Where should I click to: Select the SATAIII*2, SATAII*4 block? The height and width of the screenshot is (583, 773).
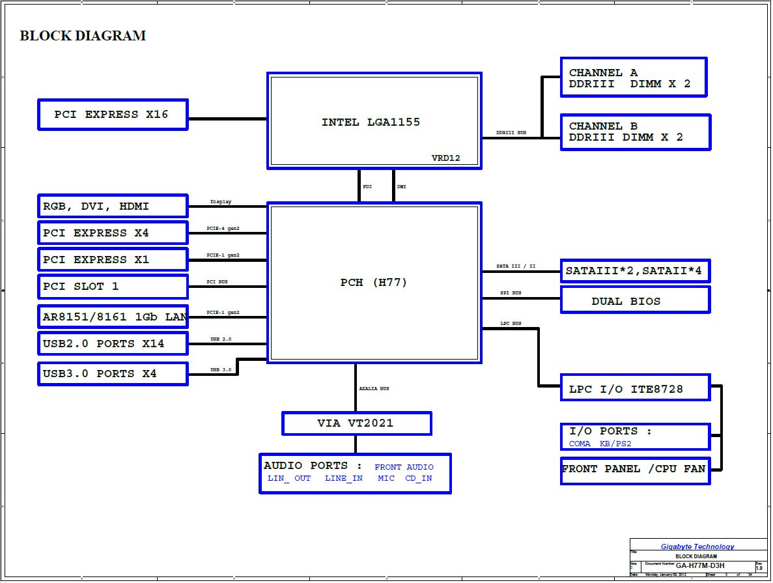click(635, 271)
